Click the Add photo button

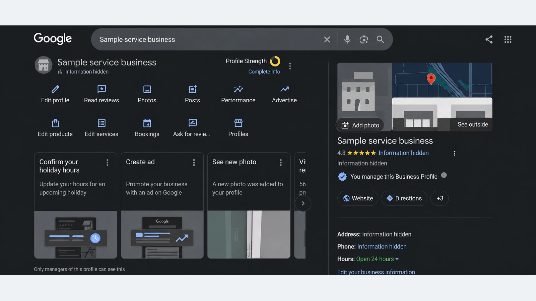pos(360,125)
